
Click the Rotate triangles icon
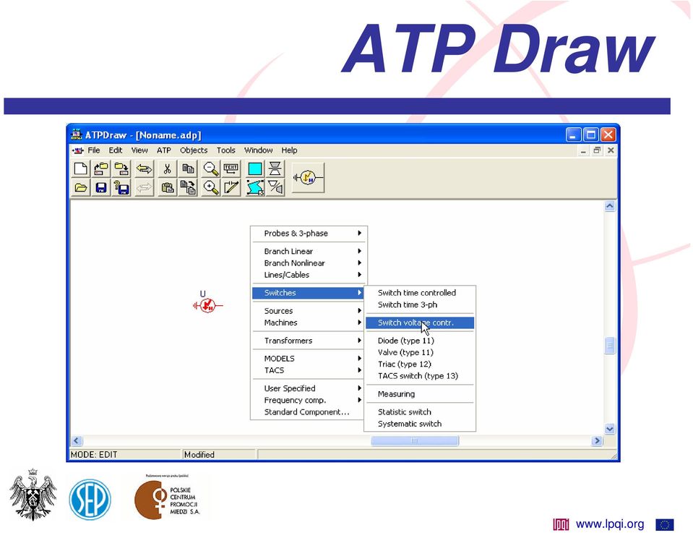click(x=275, y=187)
